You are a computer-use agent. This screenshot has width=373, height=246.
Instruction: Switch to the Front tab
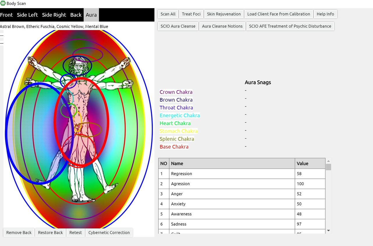6,15
